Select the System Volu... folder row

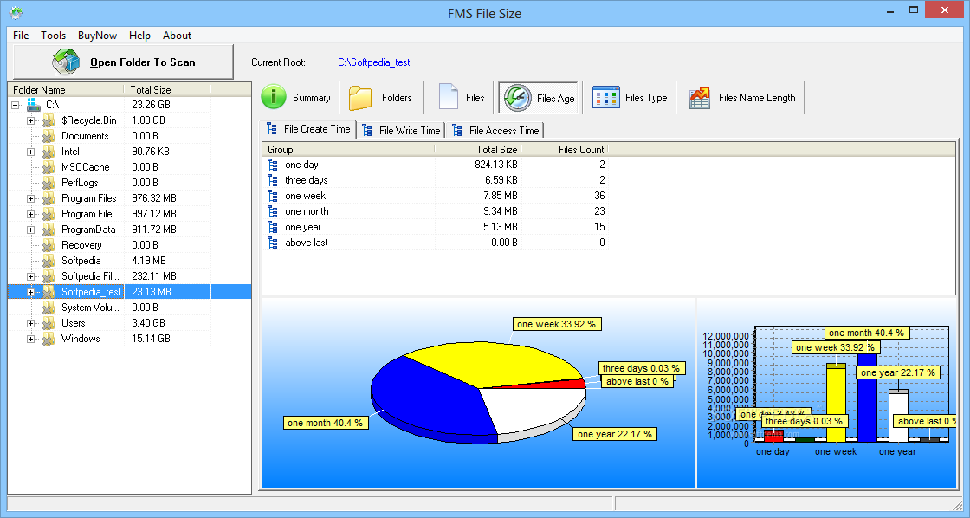(109, 308)
